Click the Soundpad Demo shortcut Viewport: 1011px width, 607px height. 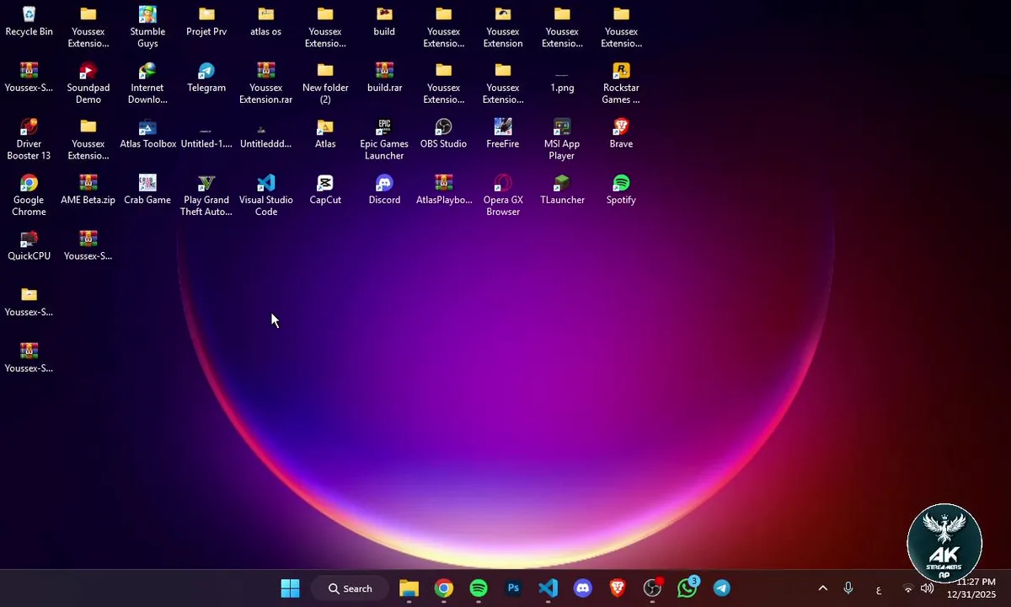coord(88,83)
